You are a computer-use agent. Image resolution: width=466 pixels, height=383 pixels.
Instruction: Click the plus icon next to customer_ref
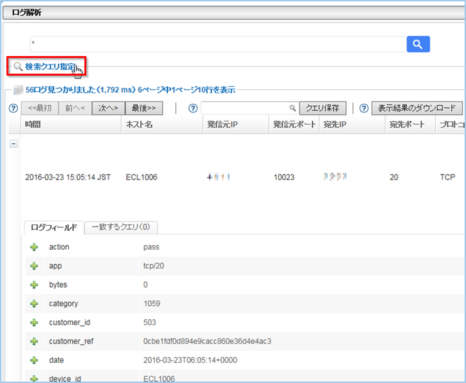[x=34, y=342]
